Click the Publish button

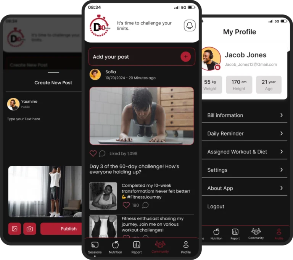63,229
